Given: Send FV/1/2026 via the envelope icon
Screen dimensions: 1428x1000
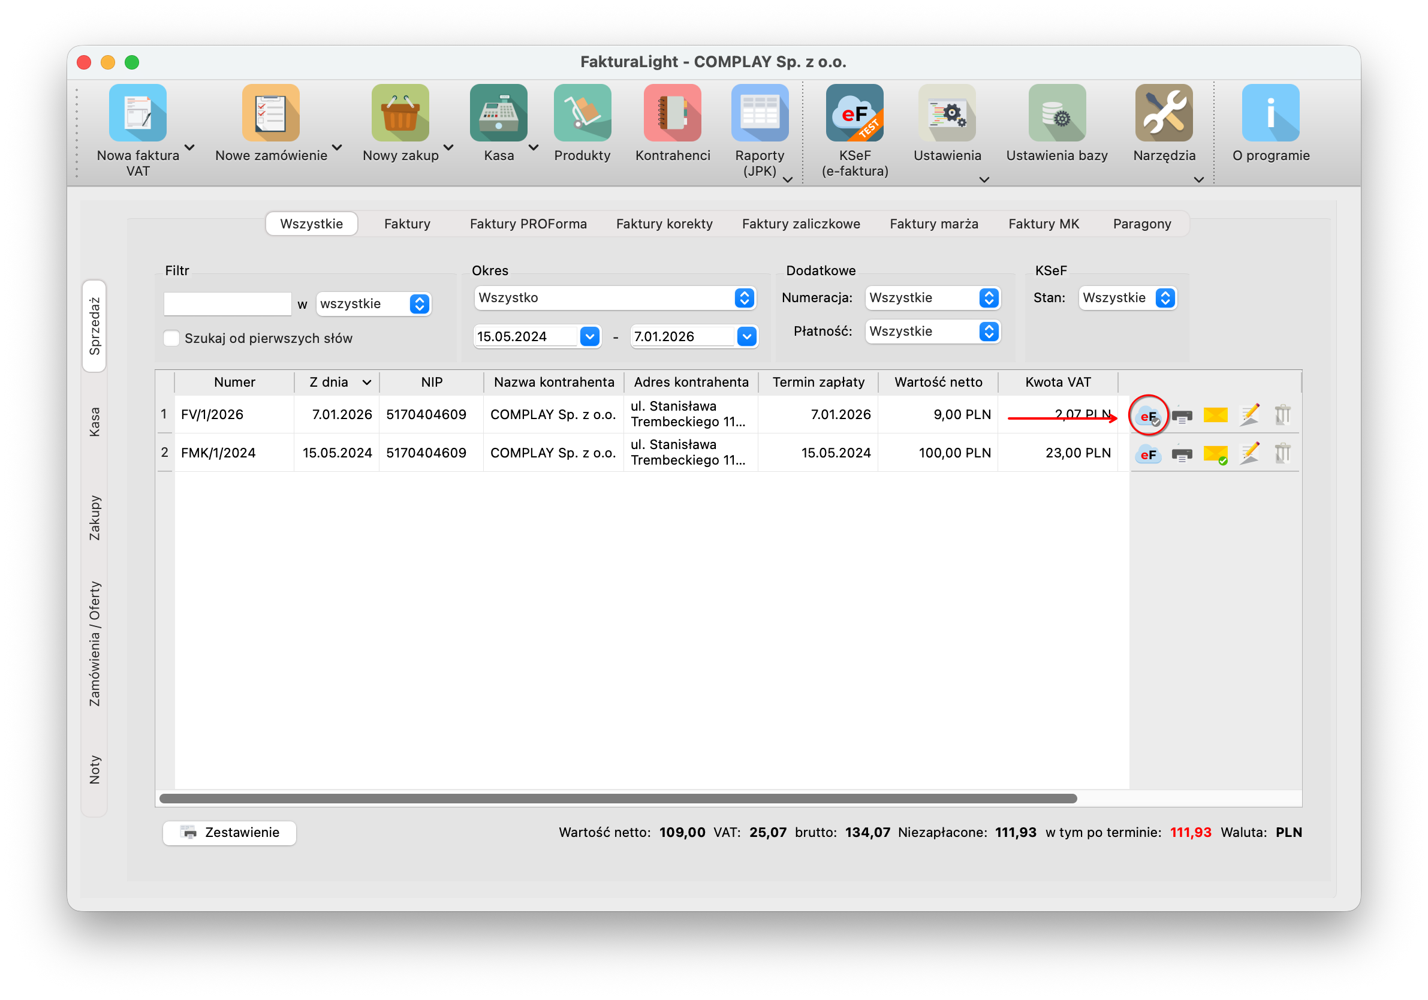Looking at the screenshot, I should coord(1215,415).
